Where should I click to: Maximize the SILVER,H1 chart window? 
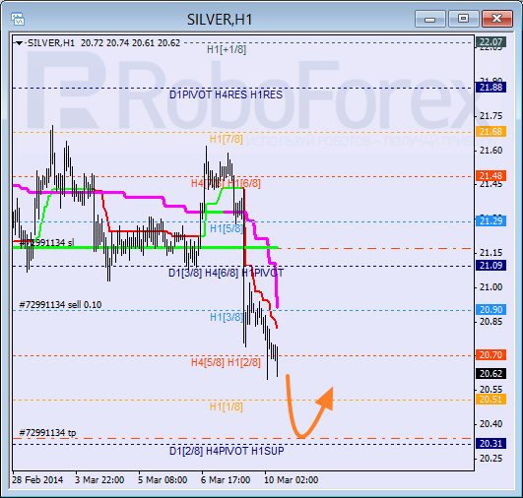463,19
